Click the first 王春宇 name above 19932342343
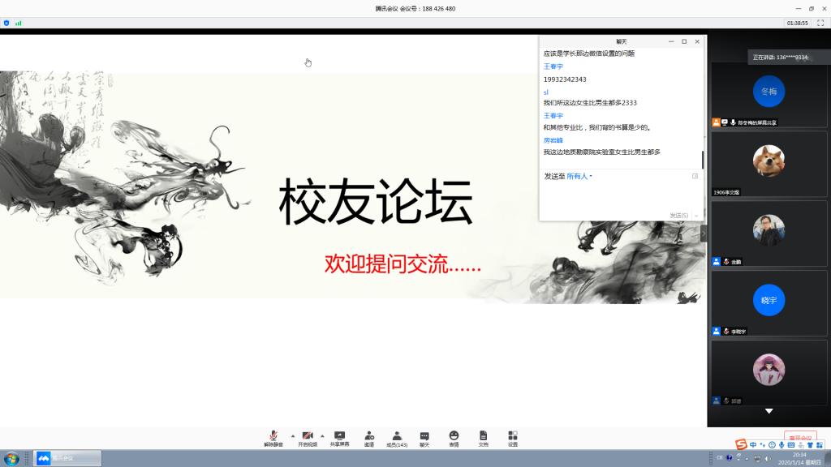The image size is (831, 467). pyautogui.click(x=553, y=66)
